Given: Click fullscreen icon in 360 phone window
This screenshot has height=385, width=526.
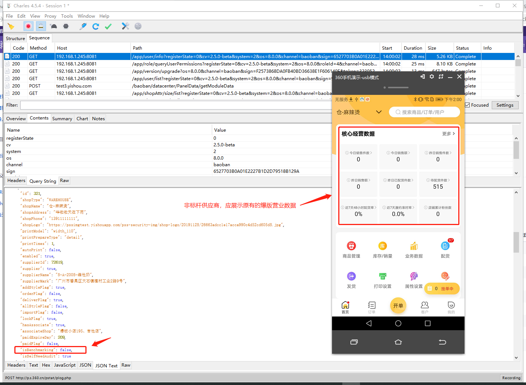Looking at the screenshot, I should point(441,76).
